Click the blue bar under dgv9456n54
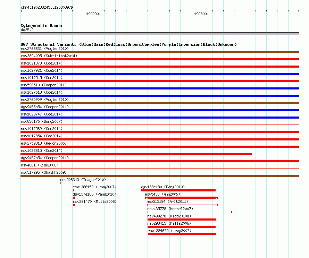The width and height of the screenshot is (309, 258). point(160,110)
